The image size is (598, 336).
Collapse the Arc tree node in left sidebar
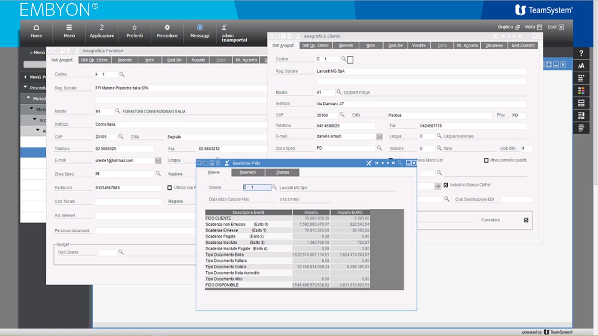35,120
